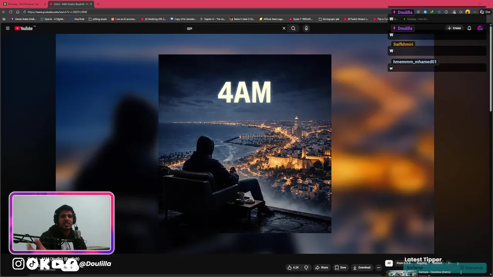The height and width of the screenshot is (277, 493).
Task: Click the scroll-down arrow of page scrollbar
Action: click(491, 274)
